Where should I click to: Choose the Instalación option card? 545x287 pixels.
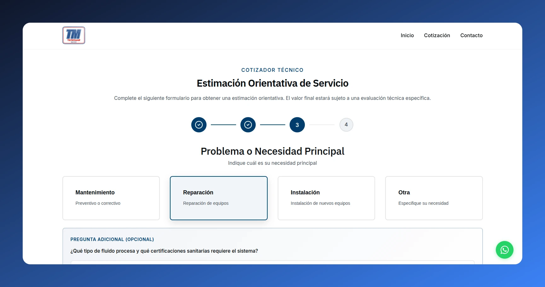pos(326,198)
